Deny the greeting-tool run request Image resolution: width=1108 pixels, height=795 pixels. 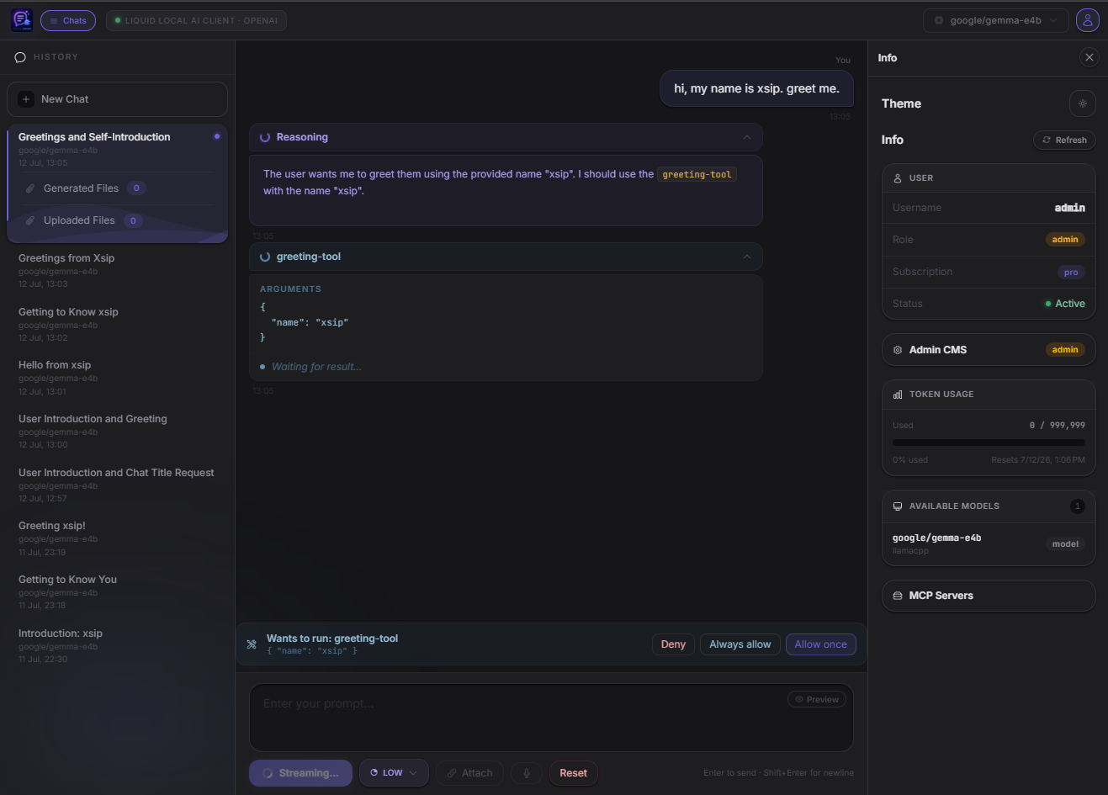pyautogui.click(x=673, y=644)
